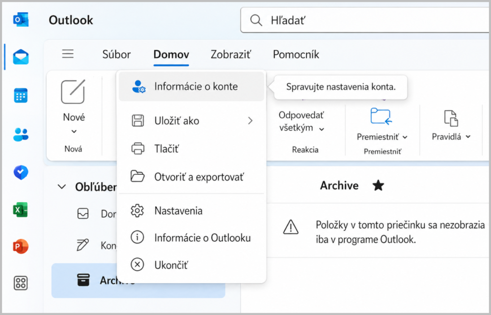The width and height of the screenshot is (491, 315).
Task: Launch Excel from the sidebar
Action: click(21, 210)
